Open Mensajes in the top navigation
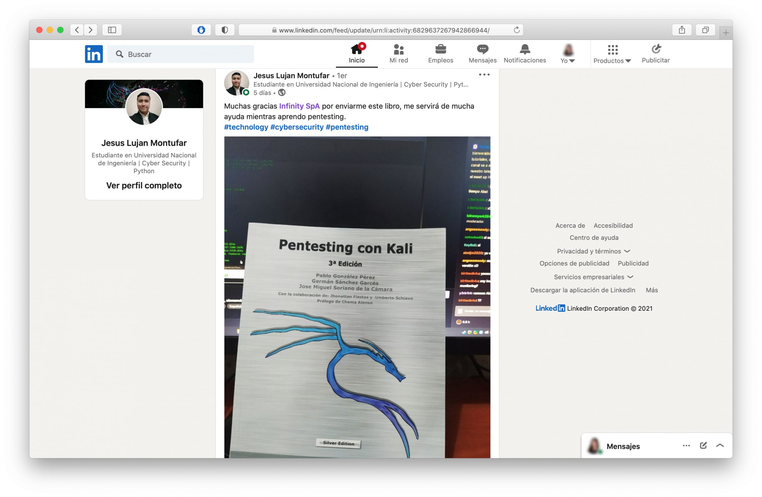This screenshot has height=497, width=762. click(x=483, y=54)
